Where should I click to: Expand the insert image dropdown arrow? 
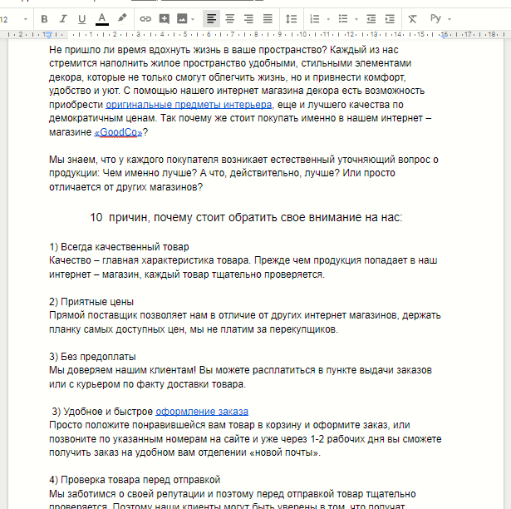click(193, 19)
